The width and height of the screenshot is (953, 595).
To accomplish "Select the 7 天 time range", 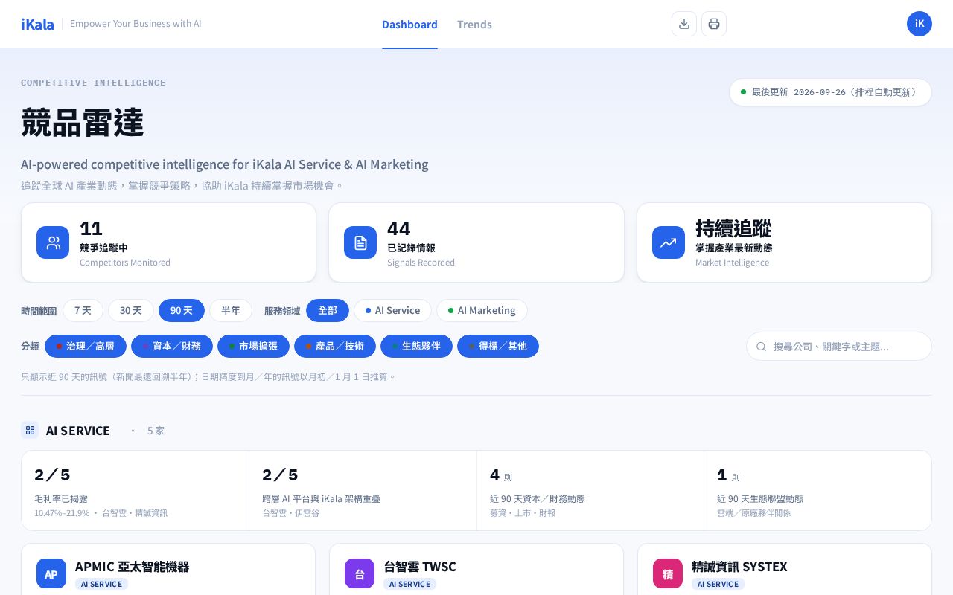I will 83,310.
